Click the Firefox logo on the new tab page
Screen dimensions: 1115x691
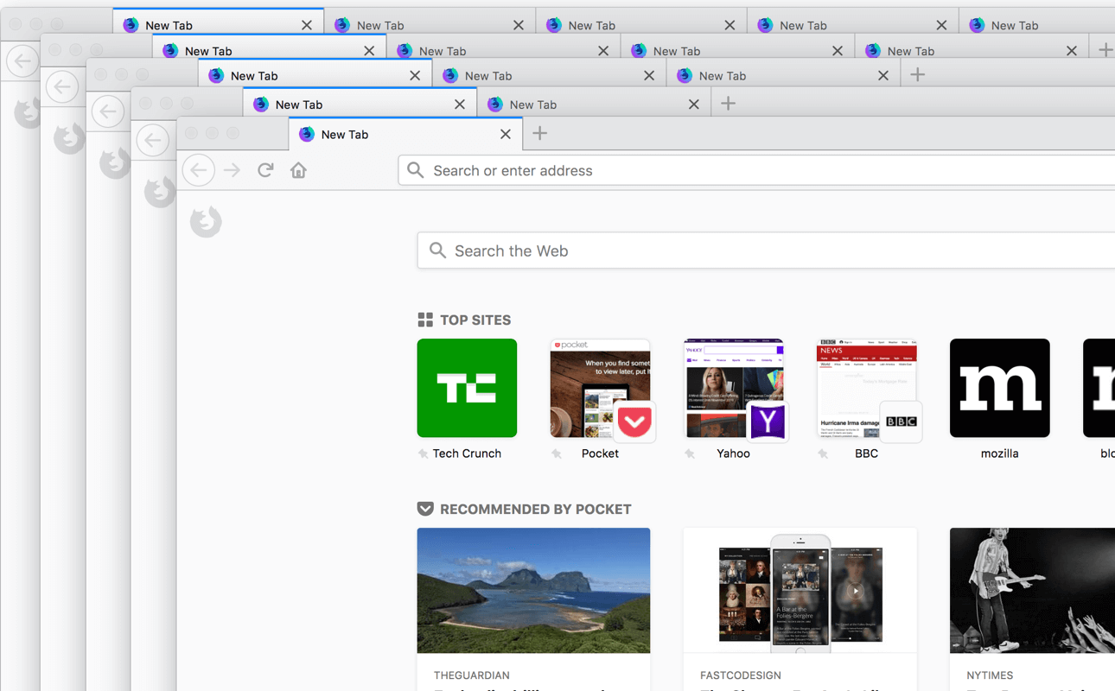(x=206, y=222)
